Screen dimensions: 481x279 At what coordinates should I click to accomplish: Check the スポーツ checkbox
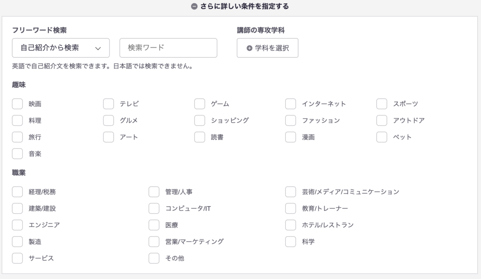coord(382,104)
